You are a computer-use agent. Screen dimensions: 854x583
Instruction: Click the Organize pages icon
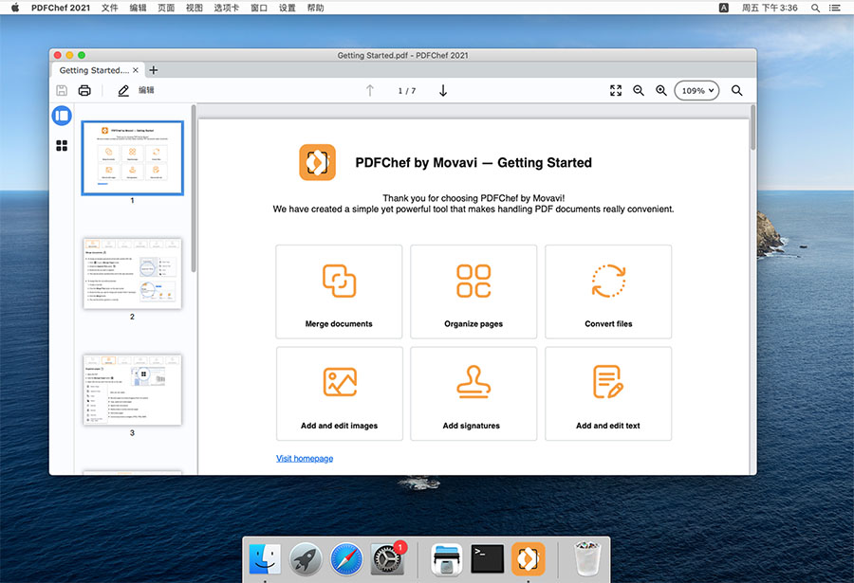(473, 281)
